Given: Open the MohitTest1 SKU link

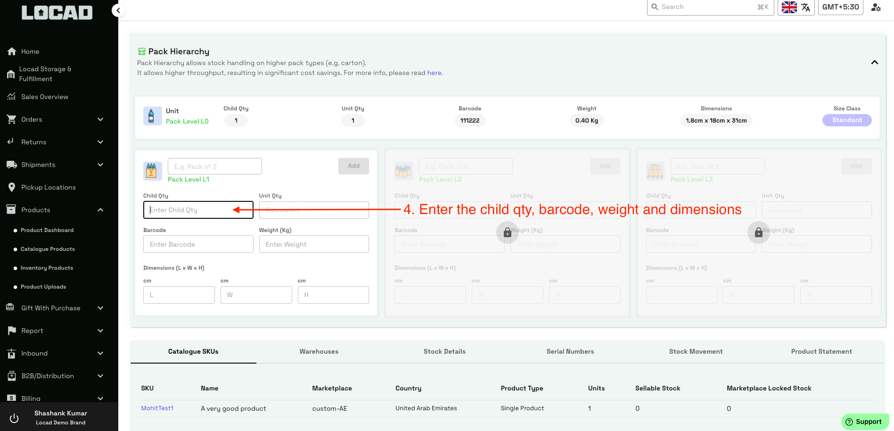Looking at the screenshot, I should 157,408.
